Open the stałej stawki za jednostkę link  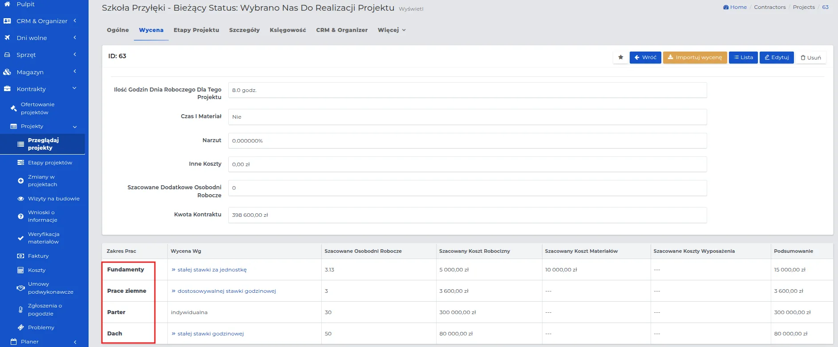[x=212, y=270]
